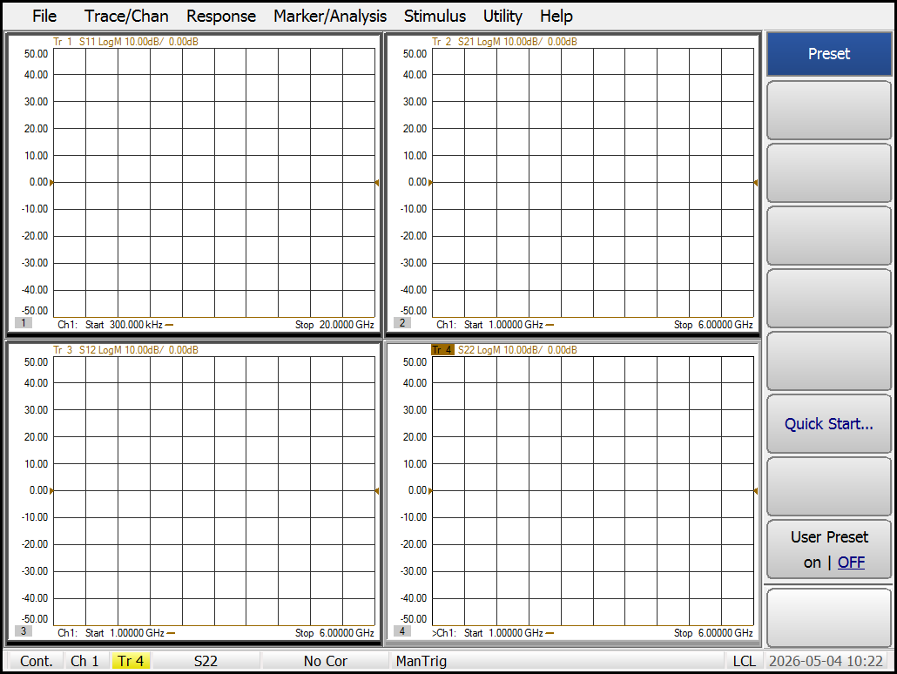Click Stop 6.00000 GHz in window 2
The image size is (897, 674).
pyautogui.click(x=713, y=325)
